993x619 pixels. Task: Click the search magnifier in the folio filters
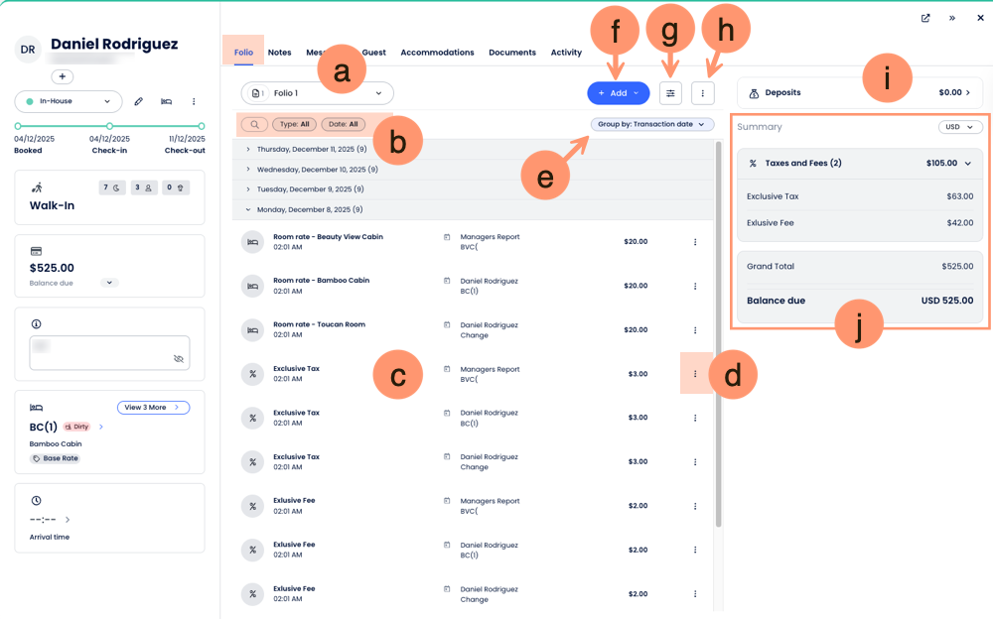click(254, 124)
